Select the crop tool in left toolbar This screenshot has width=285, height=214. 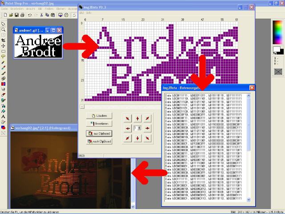point(4,40)
